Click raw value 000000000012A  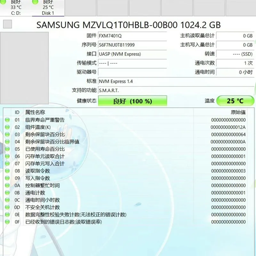228,127
